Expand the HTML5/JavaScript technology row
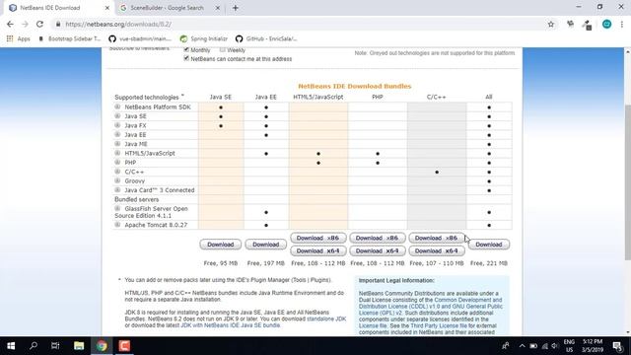The image size is (631, 355). tap(117, 153)
